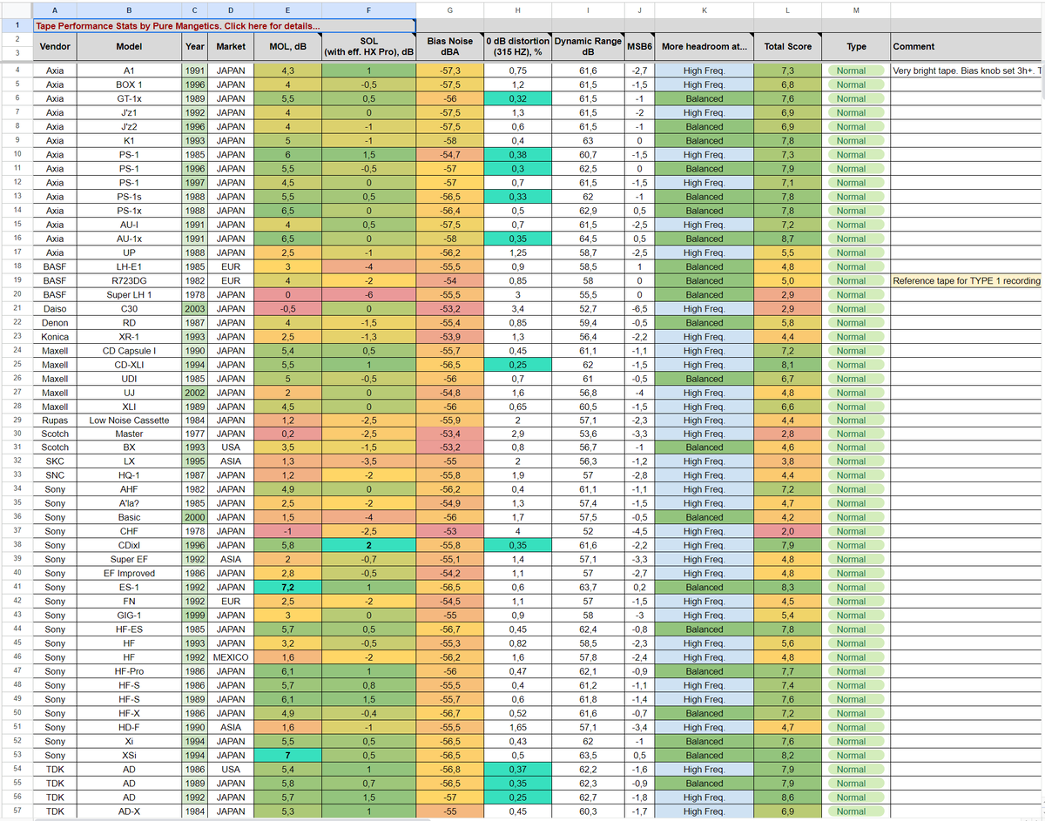Select the A'la? model cell
Screen dimensions: 1045x821
129,503
